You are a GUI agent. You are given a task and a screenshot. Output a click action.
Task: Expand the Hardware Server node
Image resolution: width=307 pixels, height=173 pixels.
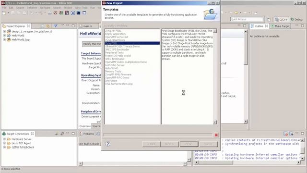pyautogui.click(x=4, y=139)
